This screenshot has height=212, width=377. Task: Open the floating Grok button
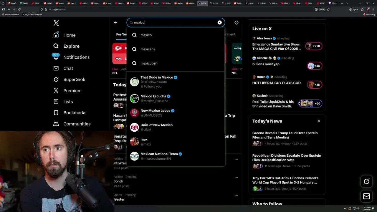coord(367,181)
